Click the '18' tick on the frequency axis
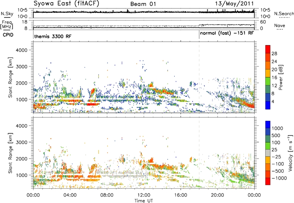The width and height of the screenshot is (294, 203). click(x=25, y=22)
